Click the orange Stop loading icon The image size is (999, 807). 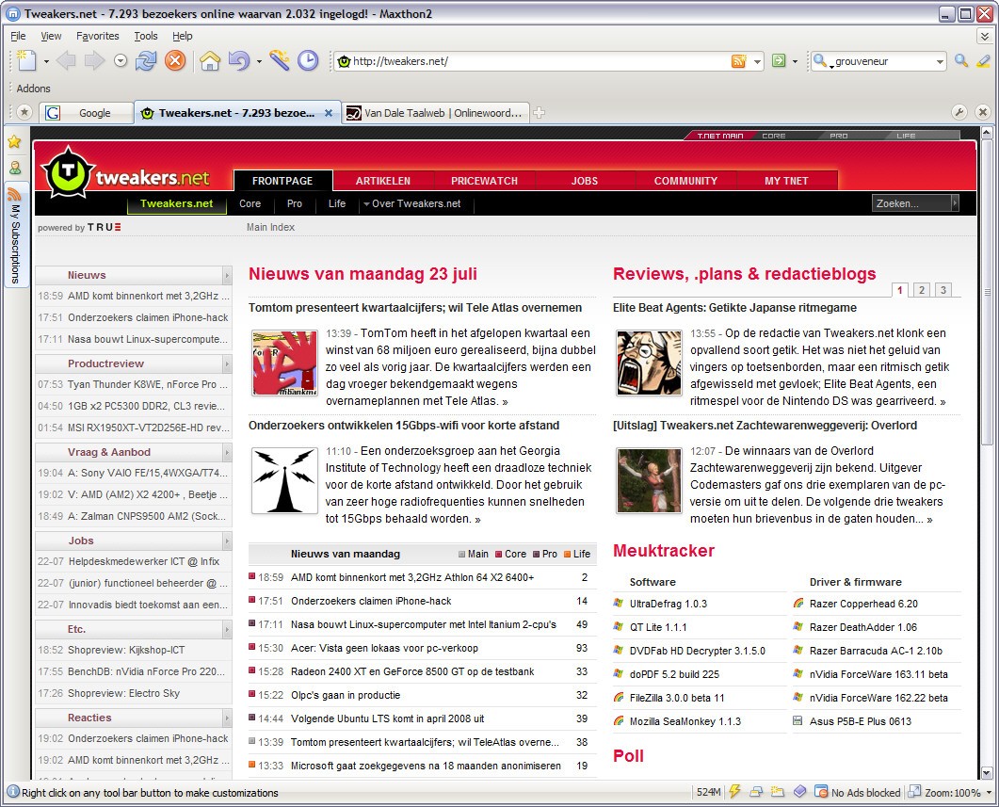[x=175, y=61]
